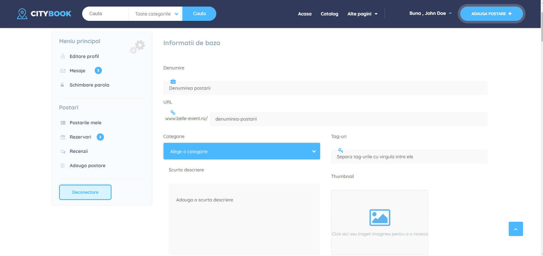Click the CityBook map pin logo
This screenshot has width=543, height=256.
point(22,14)
